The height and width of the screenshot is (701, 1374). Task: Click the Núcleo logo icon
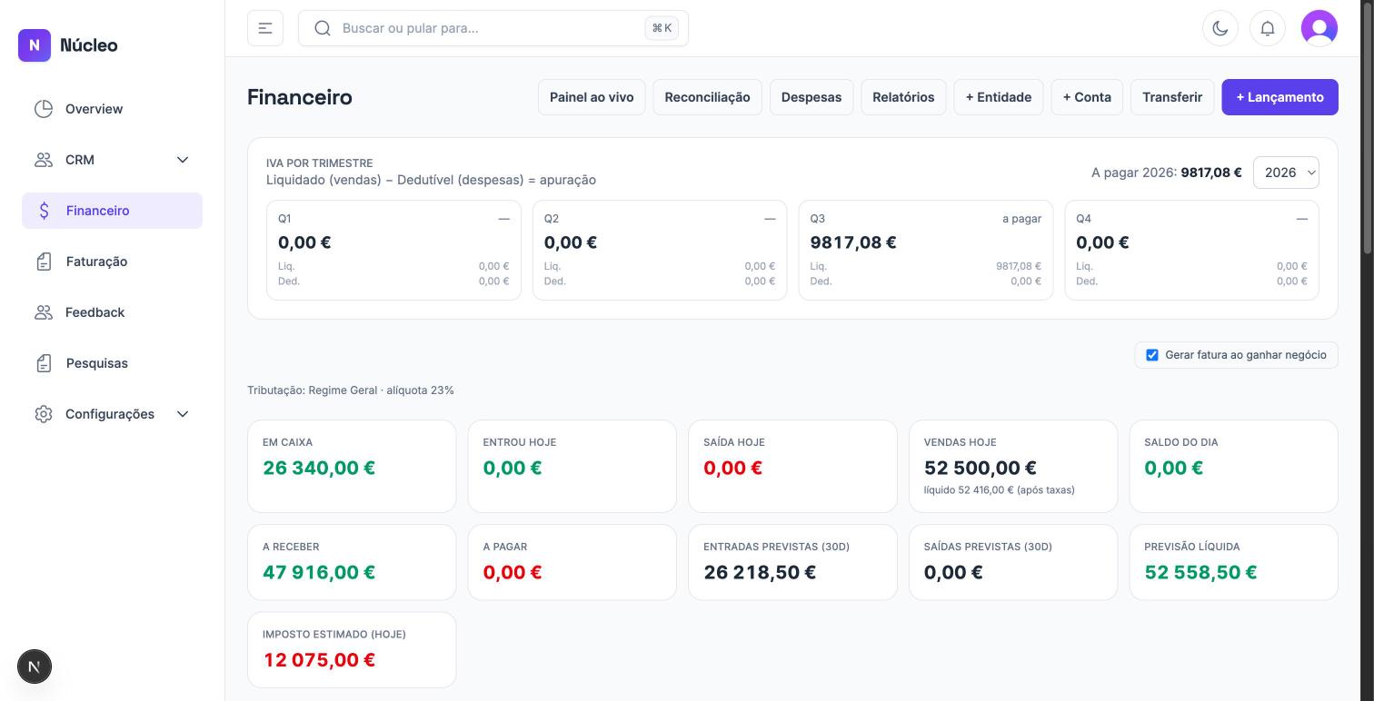click(35, 44)
